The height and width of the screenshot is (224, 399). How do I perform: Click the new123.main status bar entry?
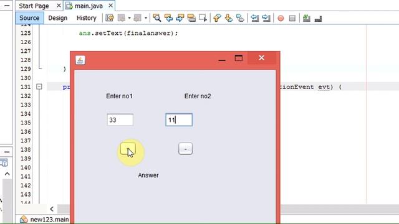tap(49, 220)
